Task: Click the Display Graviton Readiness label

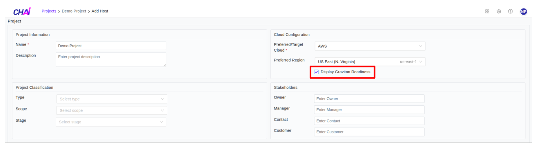Action: coord(345,72)
